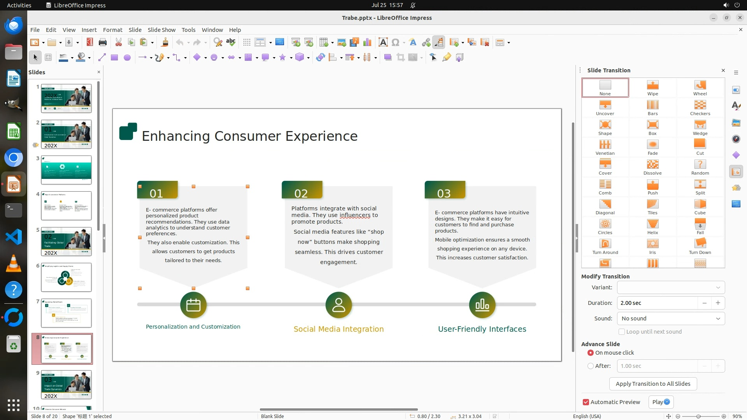This screenshot has width=747, height=420.
Task: Open the Slide Show menu
Action: pyautogui.click(x=161, y=30)
